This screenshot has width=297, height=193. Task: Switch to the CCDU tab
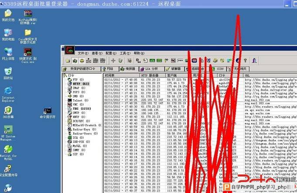218,69
